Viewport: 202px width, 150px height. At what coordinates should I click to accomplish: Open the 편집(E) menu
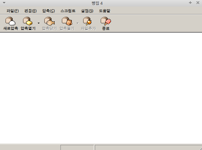31,11
